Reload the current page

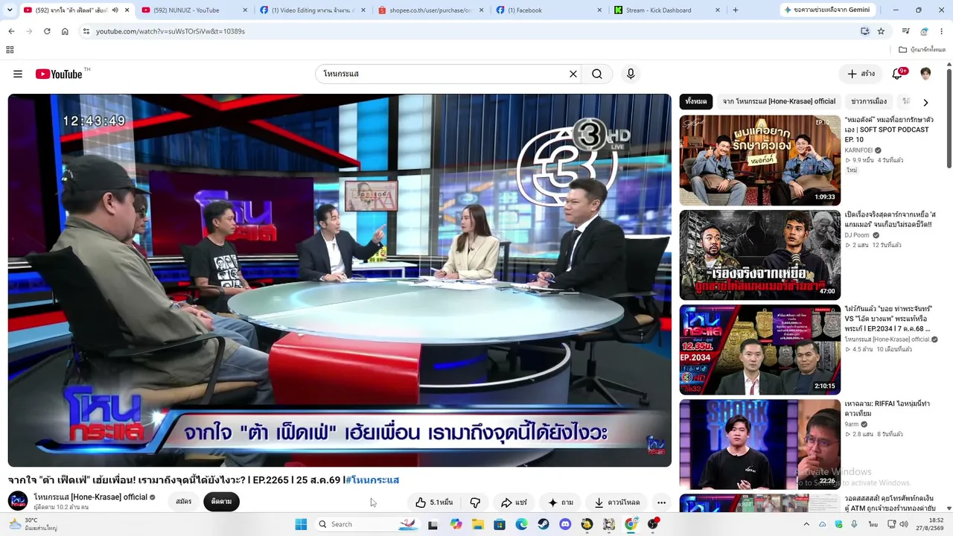[47, 31]
